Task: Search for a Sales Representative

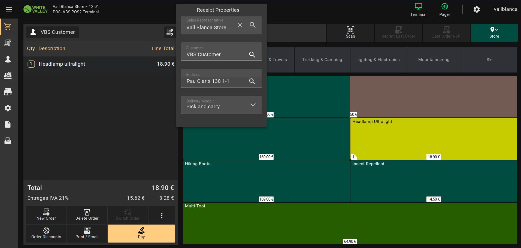Action: click(x=253, y=25)
